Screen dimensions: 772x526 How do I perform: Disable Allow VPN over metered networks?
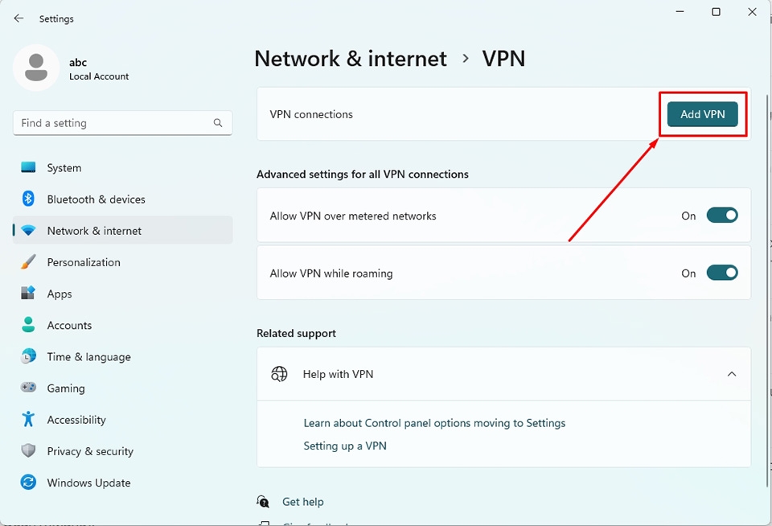point(721,215)
